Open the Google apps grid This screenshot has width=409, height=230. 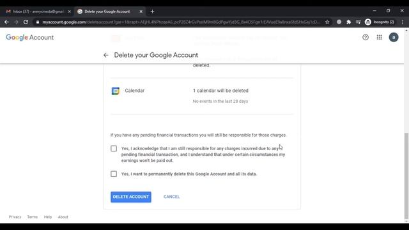(379, 37)
